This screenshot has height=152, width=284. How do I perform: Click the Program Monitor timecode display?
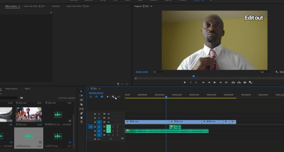[x=142, y=72]
